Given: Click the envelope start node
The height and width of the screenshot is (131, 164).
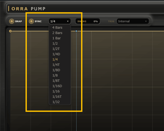Looking at the screenshot, I should tap(10, 31).
